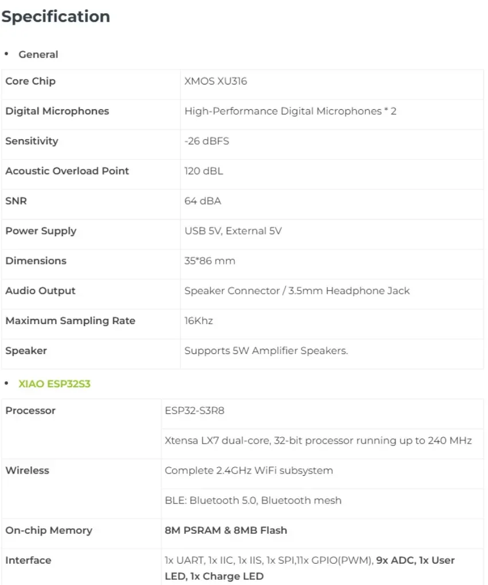Select the Digital Microphones row label
The width and height of the screenshot is (488, 585).
[57, 111]
